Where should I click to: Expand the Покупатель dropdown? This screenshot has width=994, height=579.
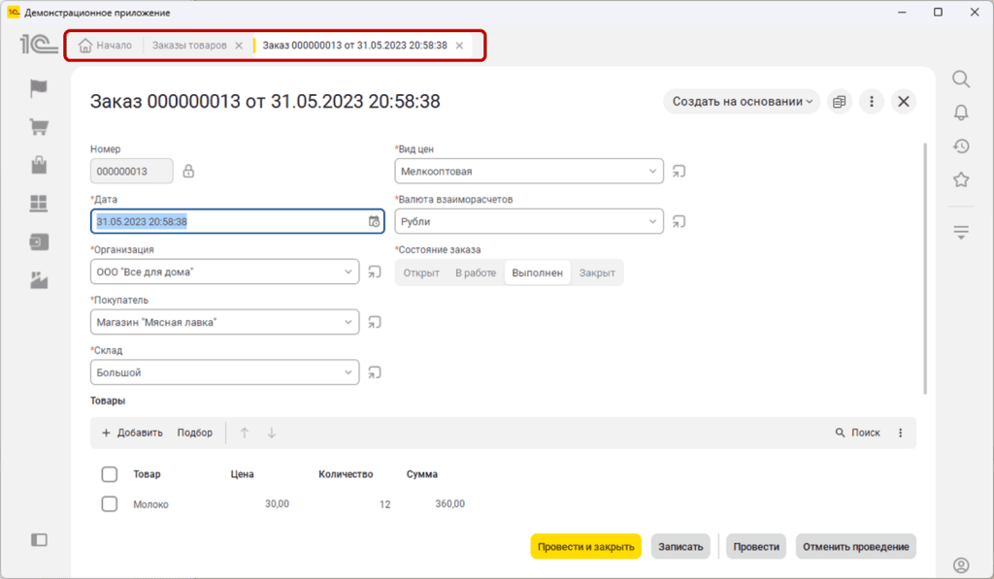tap(348, 322)
